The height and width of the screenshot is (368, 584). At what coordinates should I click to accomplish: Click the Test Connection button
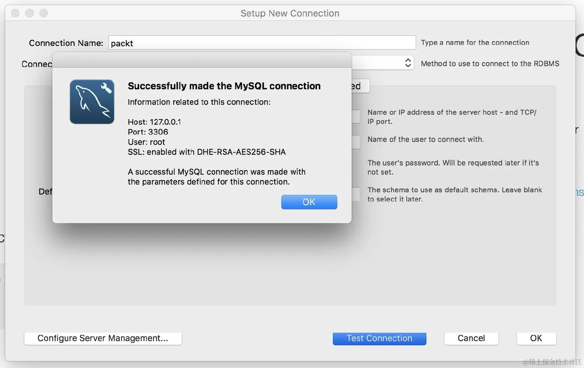[x=379, y=338]
